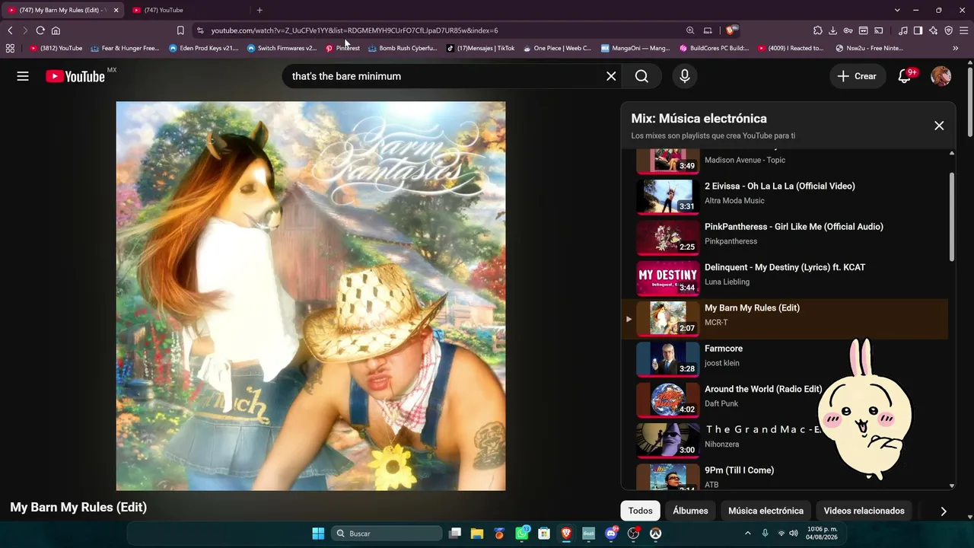Start voice search with the microphone

pyautogui.click(x=685, y=76)
